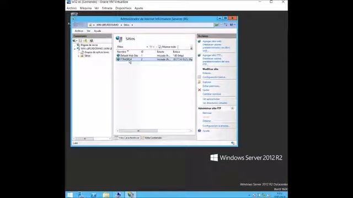Expand the Sitios tree node arrow
This screenshot has width=353, height=198.
78,56
